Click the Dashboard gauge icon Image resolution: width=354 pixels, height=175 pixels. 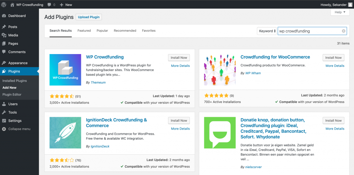pyautogui.click(x=4, y=16)
